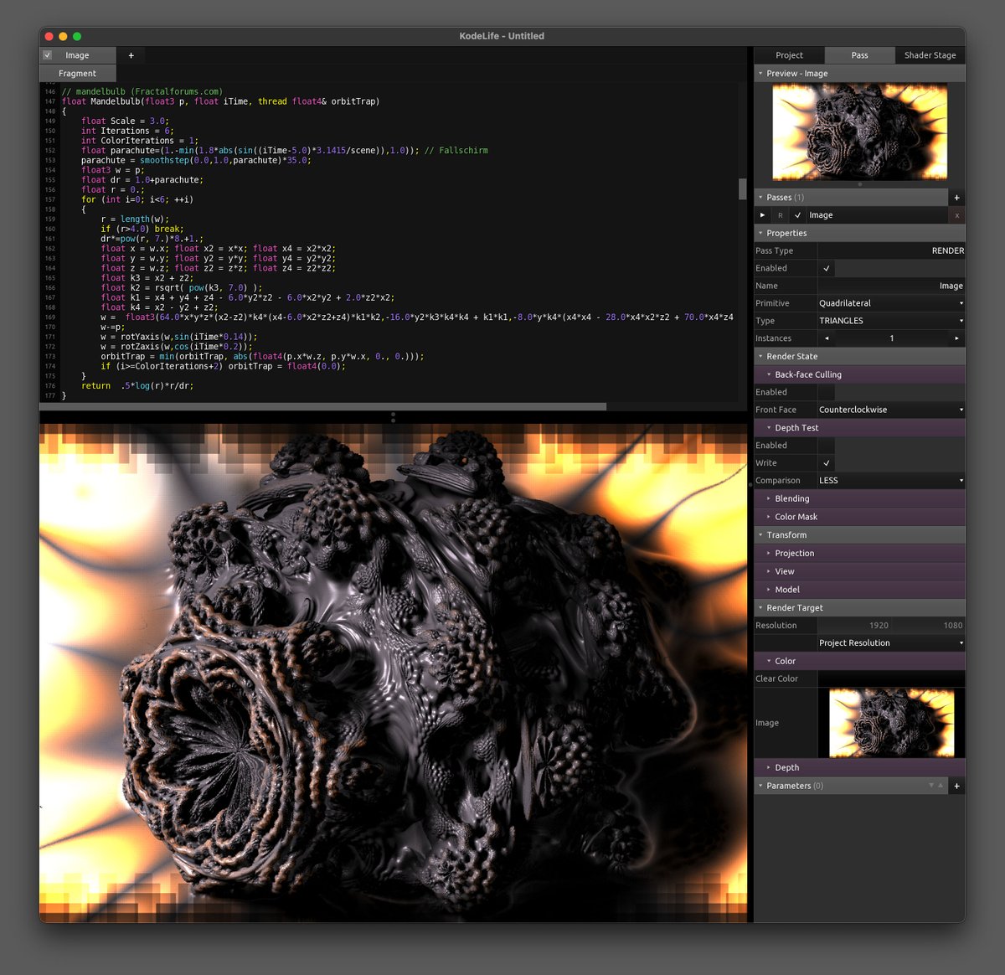Decrease Instances with the left arrow
This screenshot has width=1005, height=975.
point(827,338)
